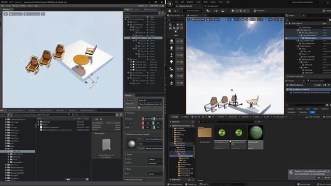Maximize the Unreal viewport with corner icon
The height and width of the screenshot is (186, 331).
click(281, 20)
